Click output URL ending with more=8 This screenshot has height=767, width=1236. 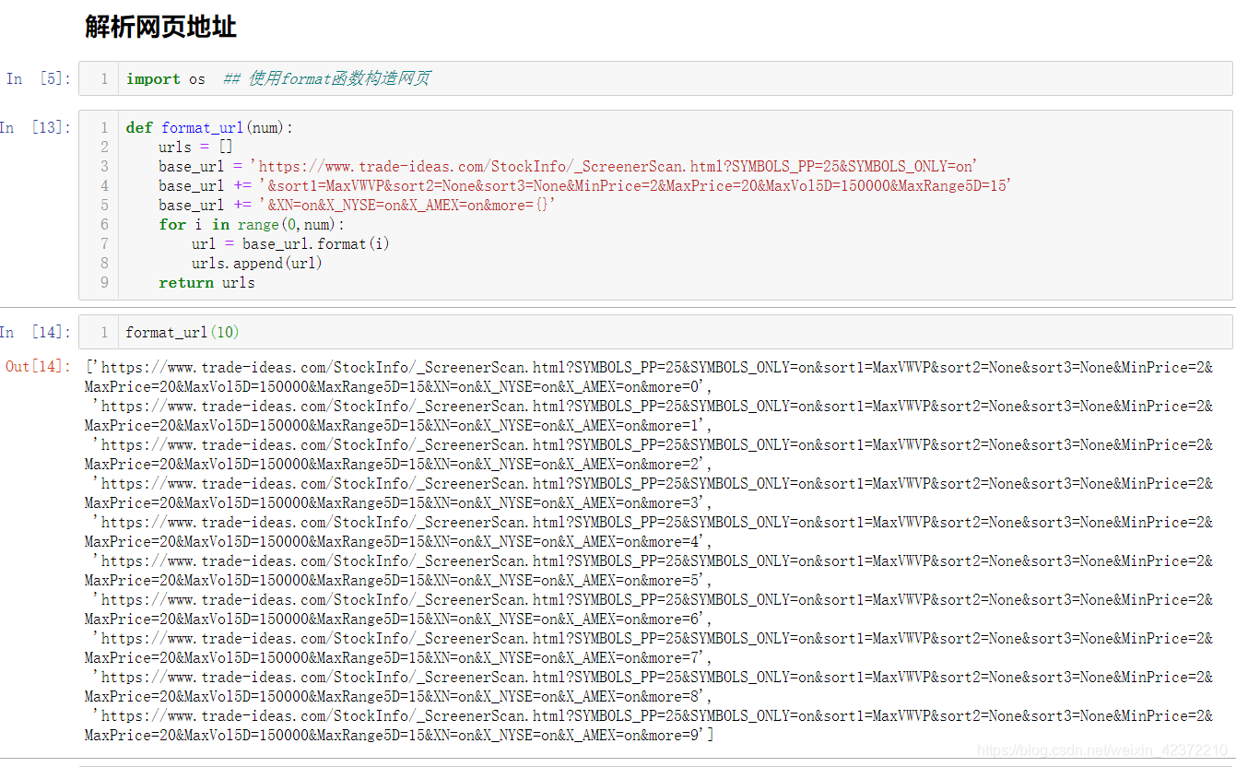click(649, 686)
